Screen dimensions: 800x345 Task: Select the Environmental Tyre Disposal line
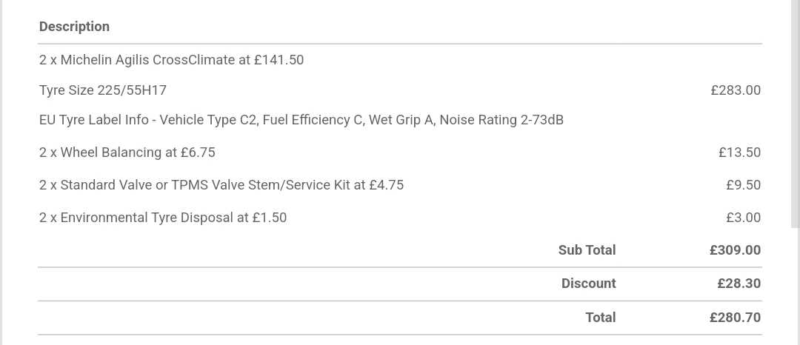tap(162, 218)
